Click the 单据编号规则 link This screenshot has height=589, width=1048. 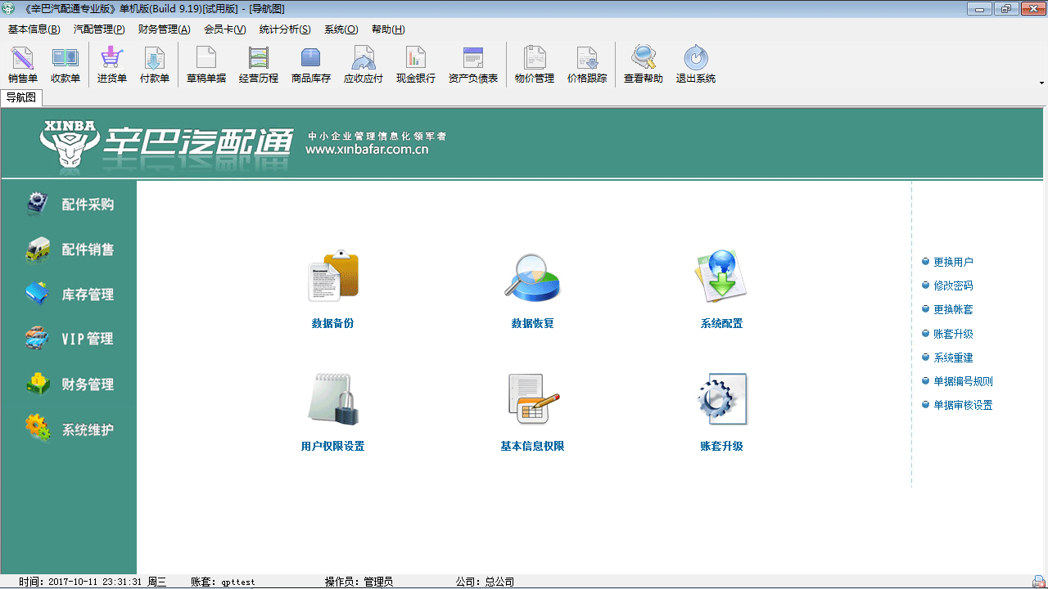pos(963,381)
